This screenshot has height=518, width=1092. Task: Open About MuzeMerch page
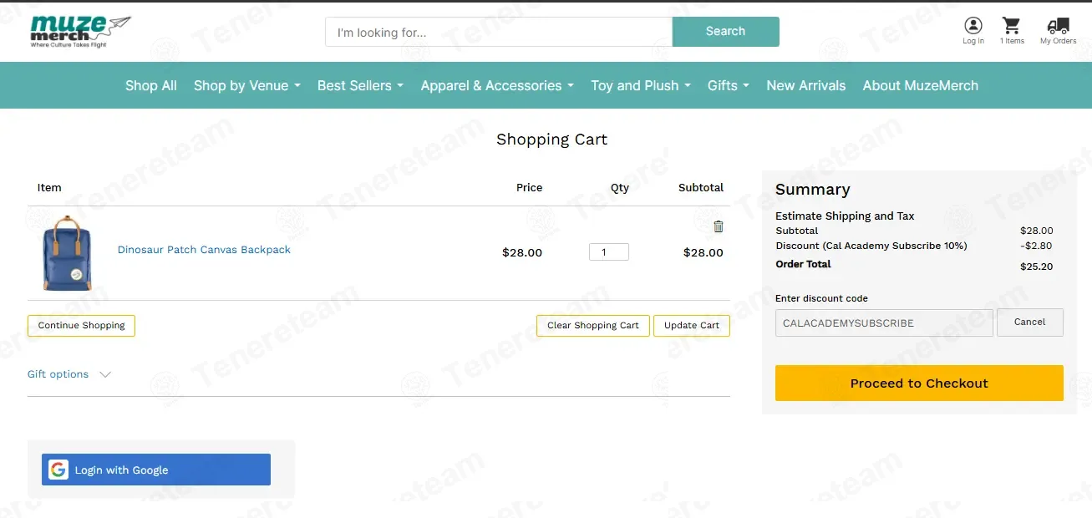pyautogui.click(x=921, y=85)
